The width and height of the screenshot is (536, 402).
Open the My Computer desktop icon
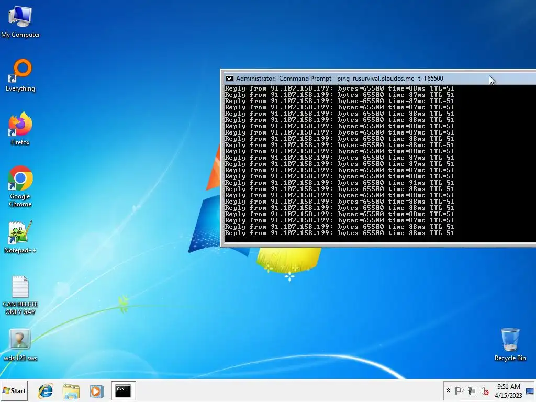pos(20,21)
